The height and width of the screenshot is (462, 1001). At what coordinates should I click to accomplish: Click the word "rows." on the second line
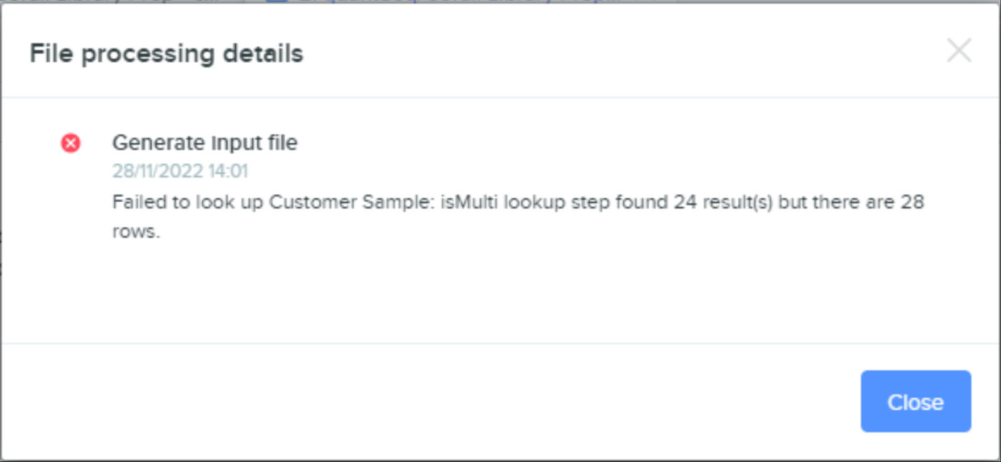[x=136, y=232]
